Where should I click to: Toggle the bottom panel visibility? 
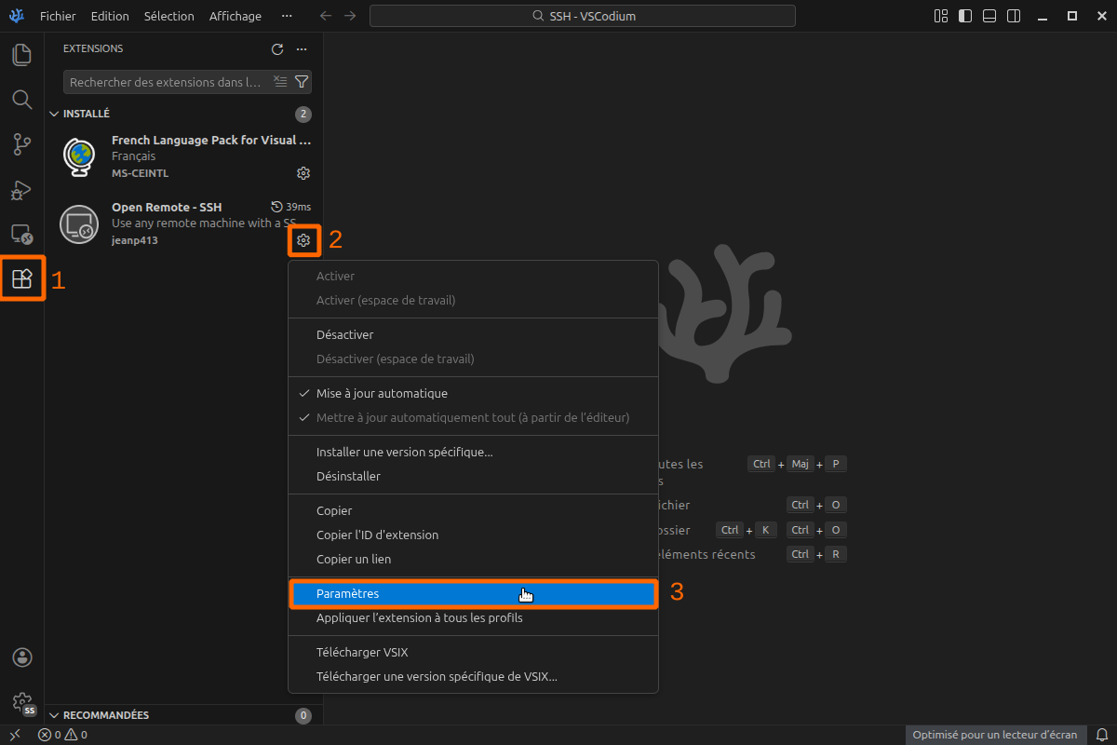pyautogui.click(x=989, y=16)
